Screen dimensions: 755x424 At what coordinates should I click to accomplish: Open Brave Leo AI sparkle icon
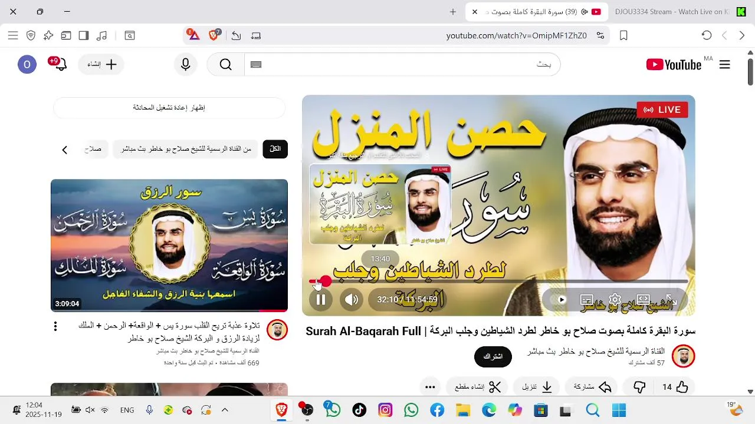(48, 35)
